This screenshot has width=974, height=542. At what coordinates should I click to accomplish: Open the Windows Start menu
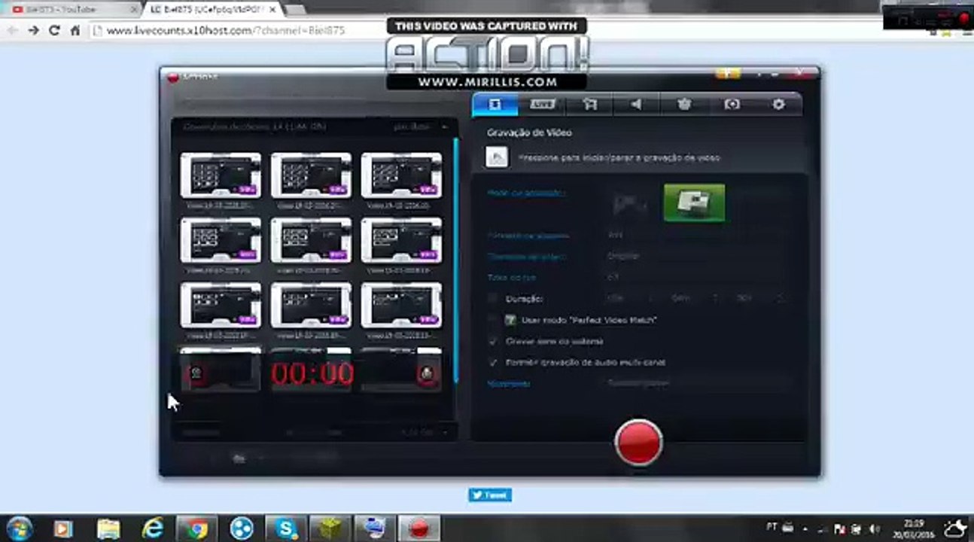19,527
